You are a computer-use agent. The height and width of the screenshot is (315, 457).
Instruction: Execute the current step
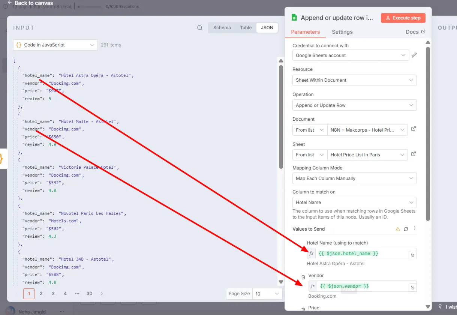[x=403, y=18]
